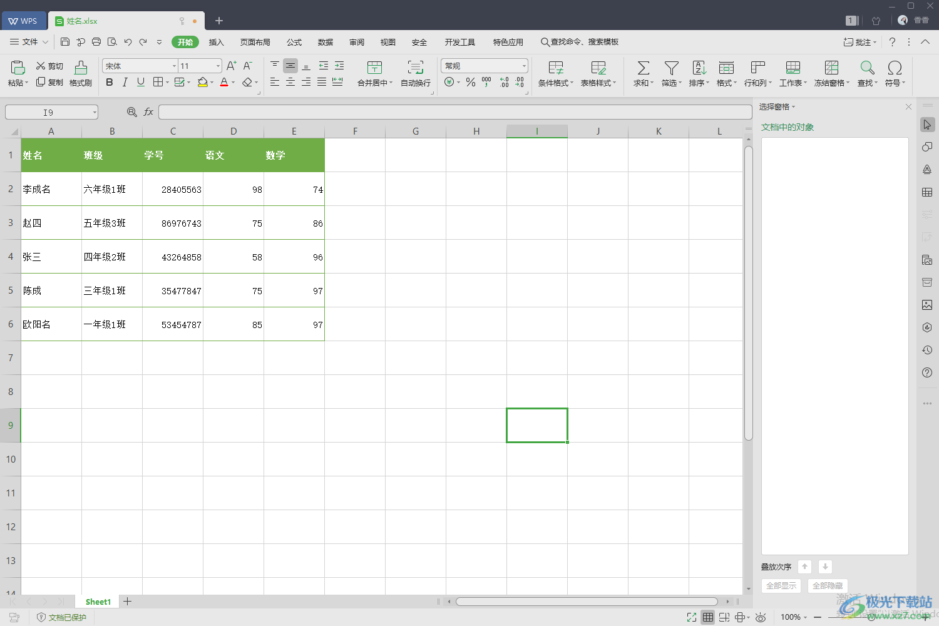Image resolution: width=939 pixels, height=626 pixels.
Task: Undo the last action
Action: click(x=128, y=42)
